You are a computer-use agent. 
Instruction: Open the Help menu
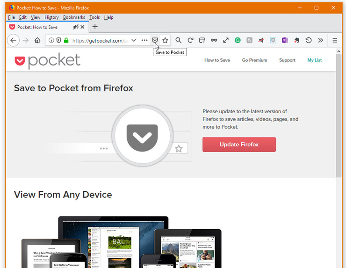(x=108, y=17)
